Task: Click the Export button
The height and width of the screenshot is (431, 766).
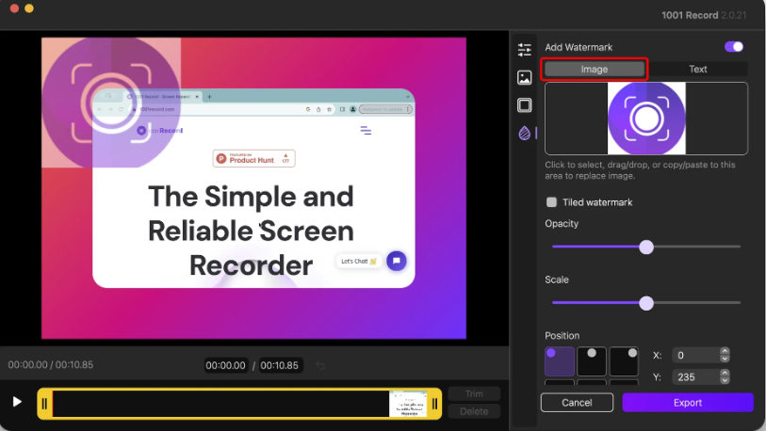Action: (x=688, y=403)
